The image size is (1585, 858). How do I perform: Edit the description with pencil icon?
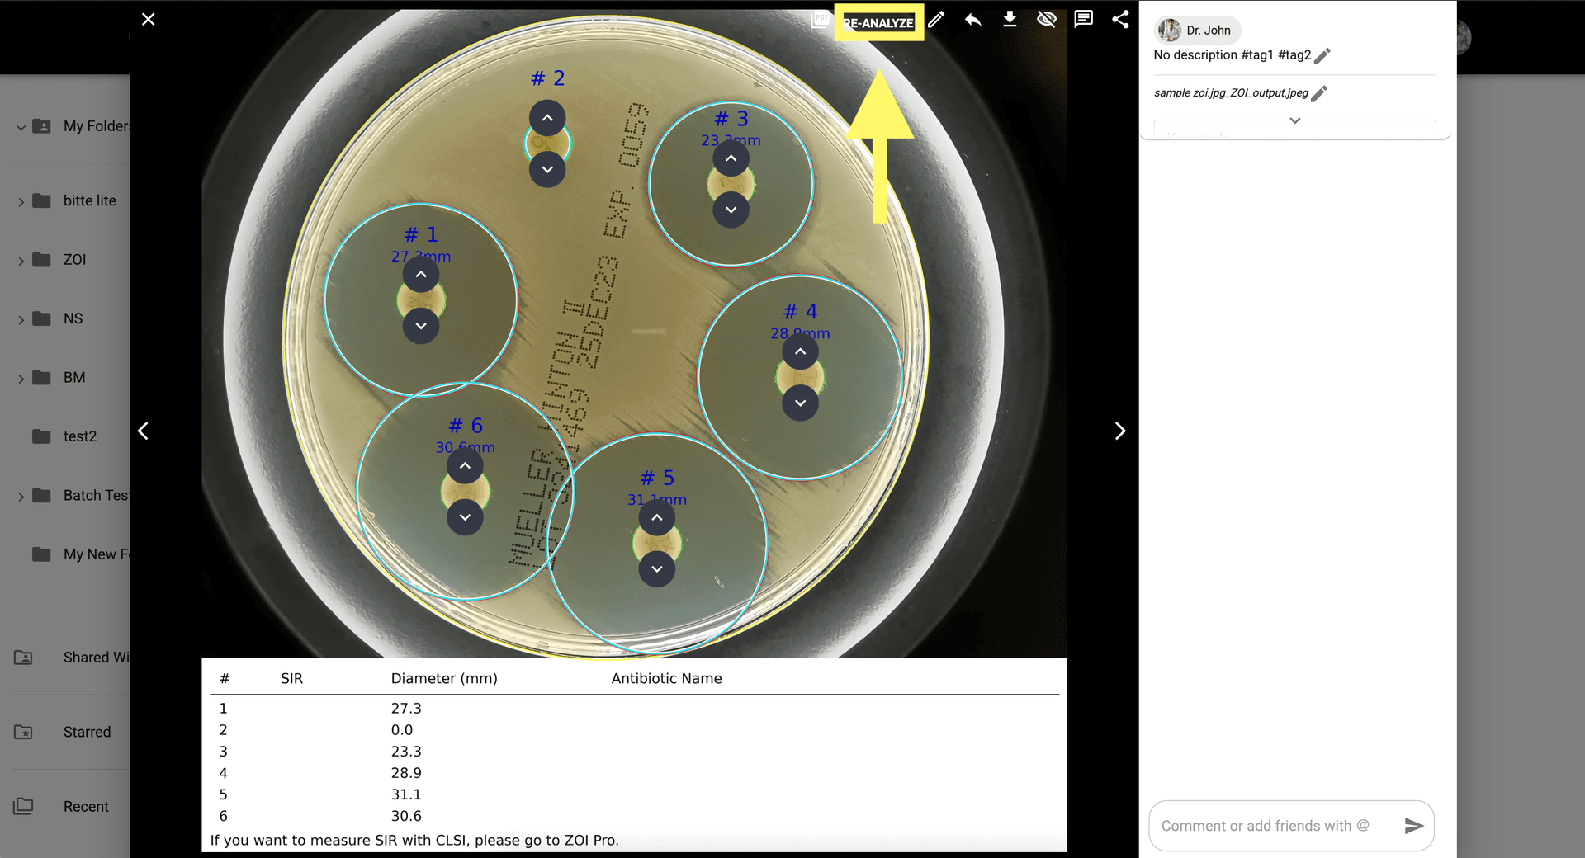click(x=1322, y=56)
